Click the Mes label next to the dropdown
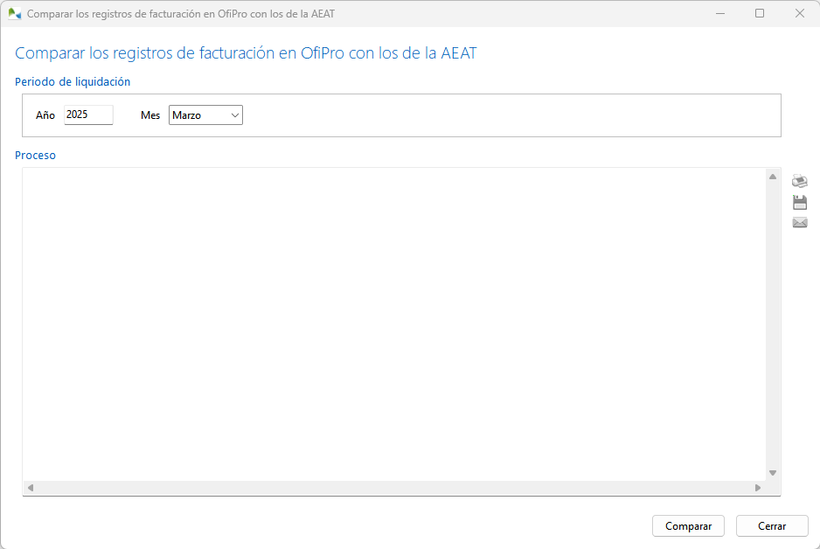Image resolution: width=820 pixels, height=549 pixels. (150, 115)
